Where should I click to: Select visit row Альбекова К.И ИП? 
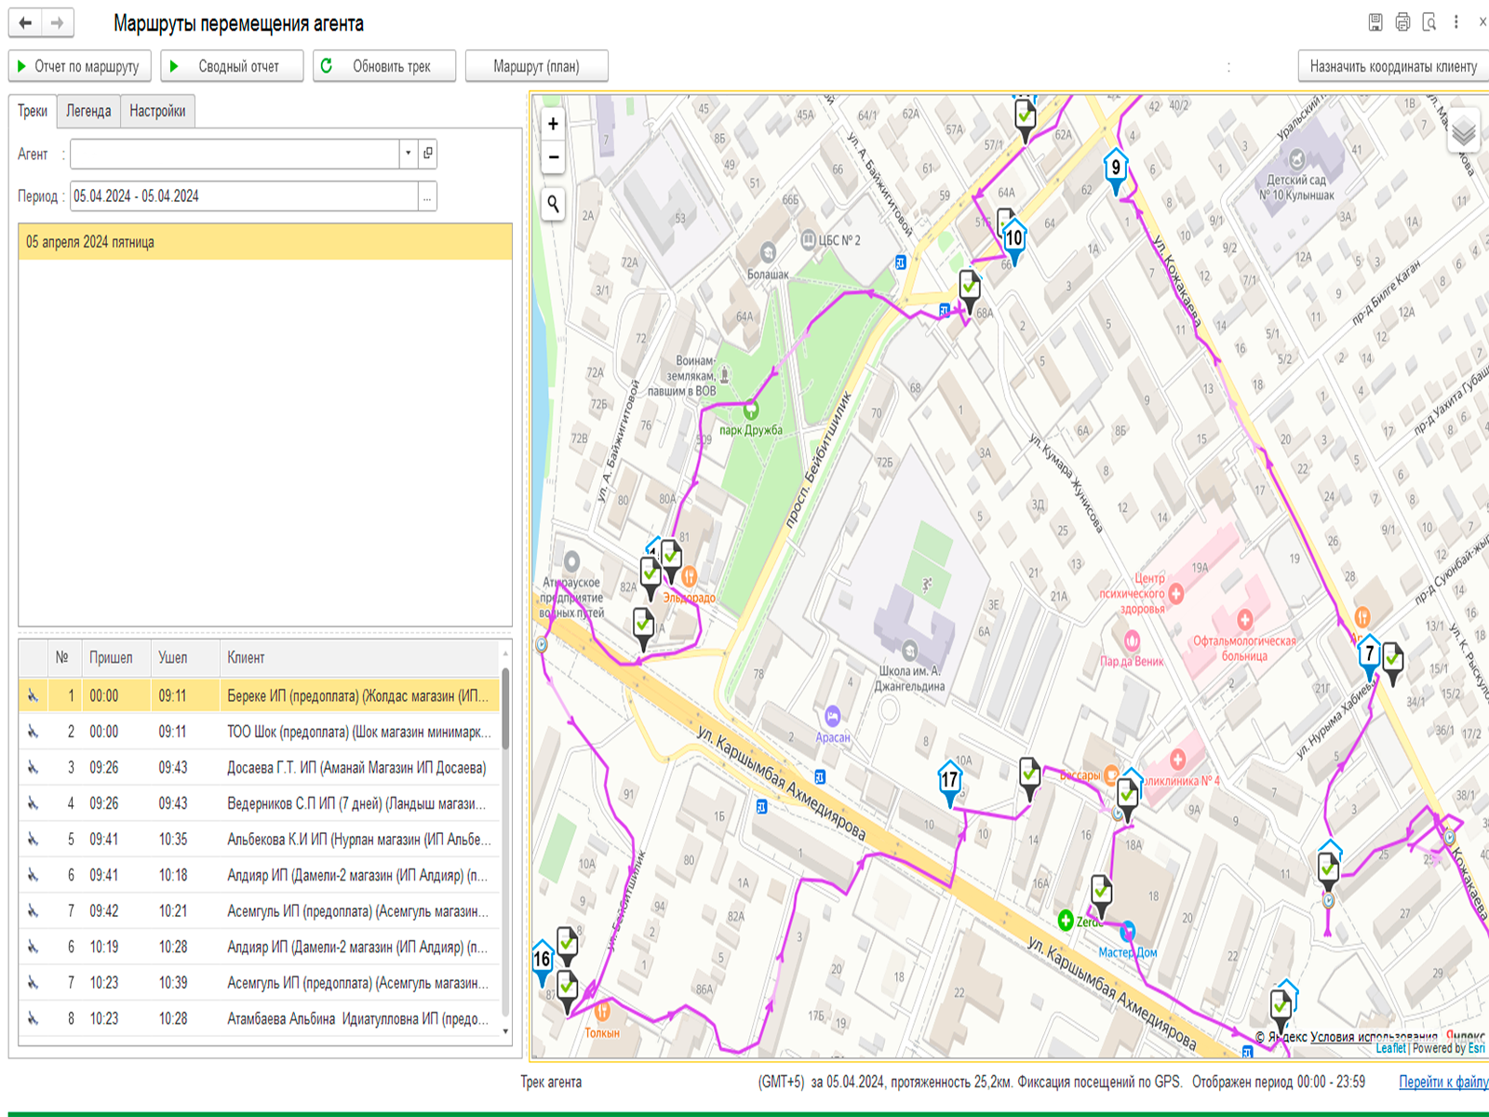pyautogui.click(x=260, y=840)
